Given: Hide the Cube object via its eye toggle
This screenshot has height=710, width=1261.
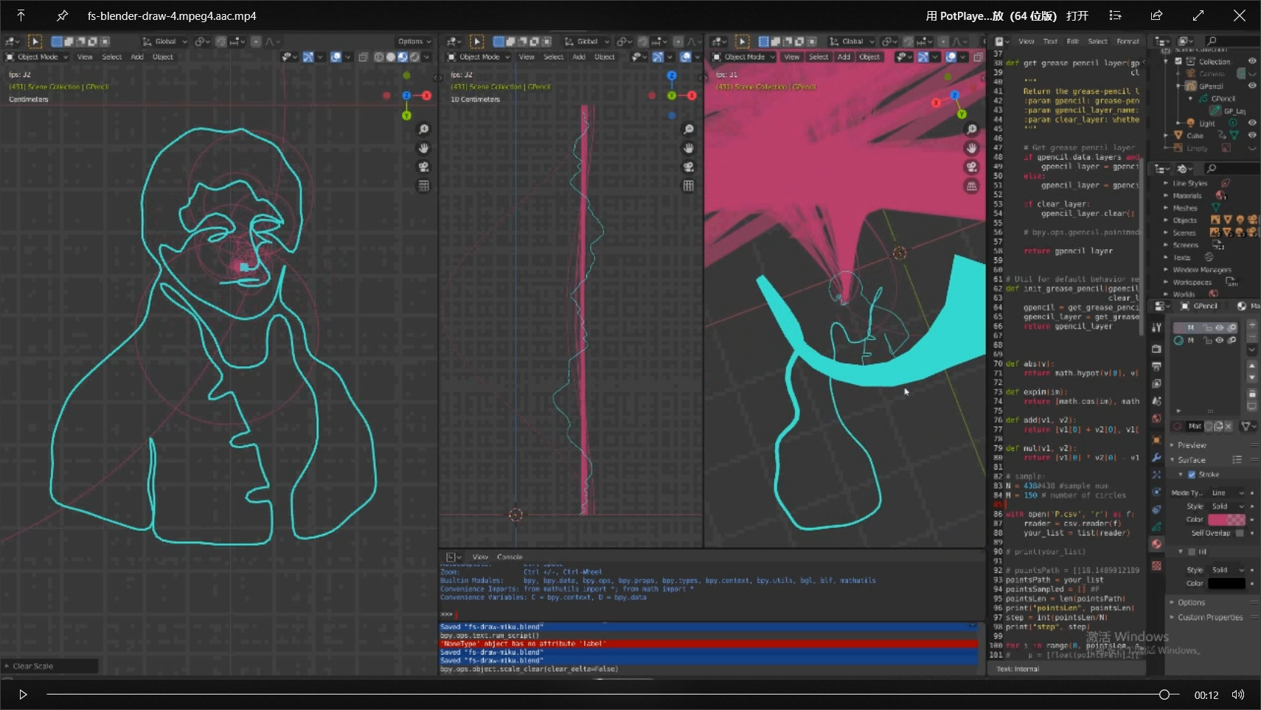Looking at the screenshot, I should click(1252, 134).
